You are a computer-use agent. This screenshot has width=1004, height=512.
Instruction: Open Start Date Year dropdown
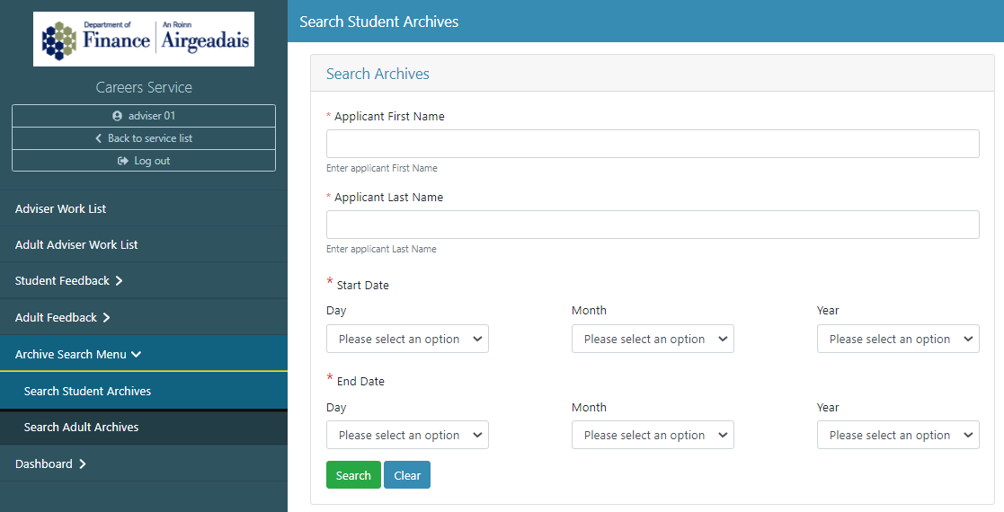click(898, 339)
